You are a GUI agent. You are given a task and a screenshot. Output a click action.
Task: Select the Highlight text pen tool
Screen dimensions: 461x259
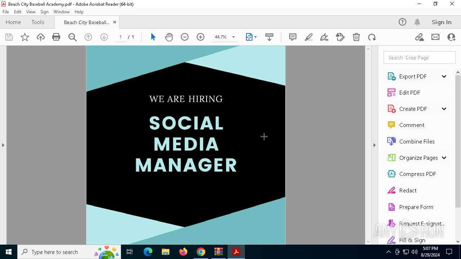pos(309,37)
